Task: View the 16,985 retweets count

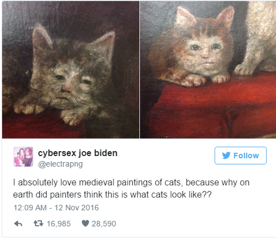Action: [59, 224]
